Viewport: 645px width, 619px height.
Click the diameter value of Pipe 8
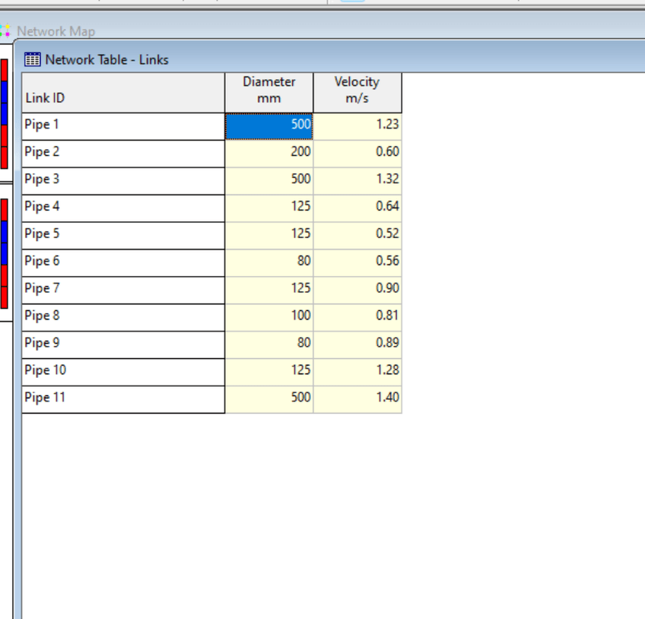[268, 316]
